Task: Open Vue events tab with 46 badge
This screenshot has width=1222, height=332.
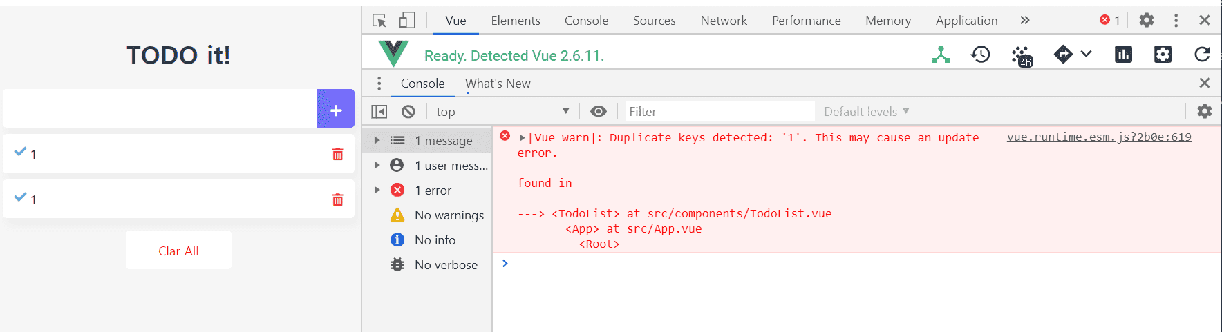Action: 1021,55
